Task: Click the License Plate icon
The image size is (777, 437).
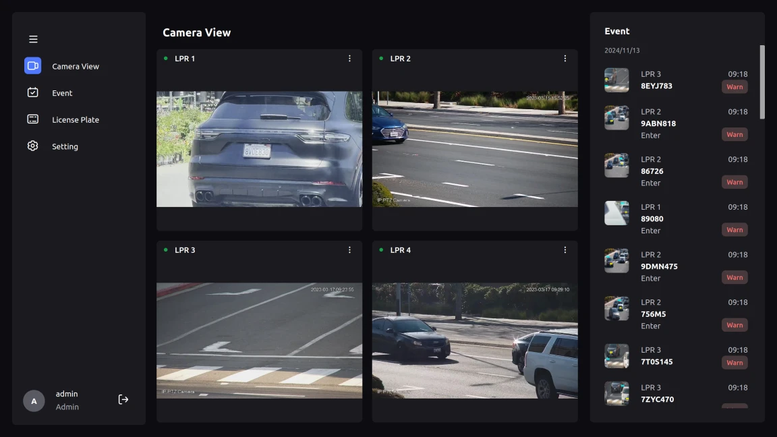Action: [32, 119]
